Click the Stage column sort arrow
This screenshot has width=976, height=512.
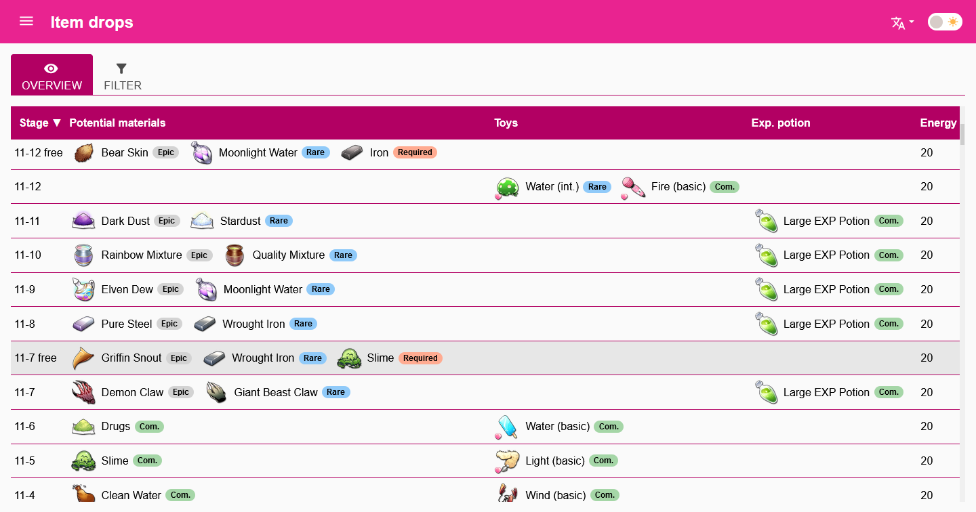(x=57, y=123)
